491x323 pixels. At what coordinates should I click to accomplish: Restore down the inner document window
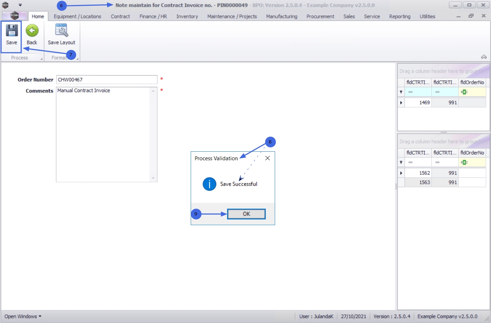click(471, 16)
